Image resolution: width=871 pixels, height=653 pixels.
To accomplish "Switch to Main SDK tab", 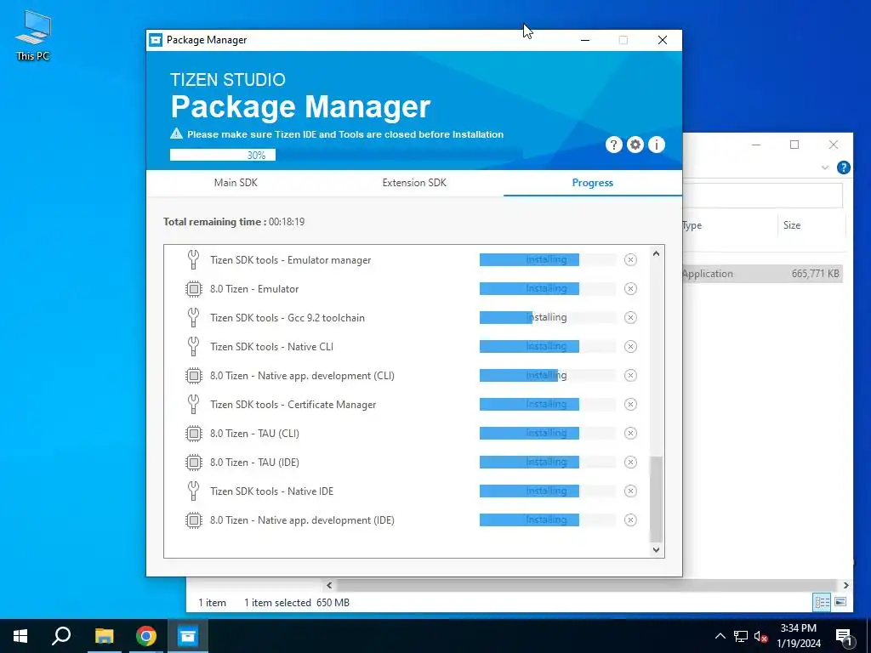I will click(x=236, y=183).
